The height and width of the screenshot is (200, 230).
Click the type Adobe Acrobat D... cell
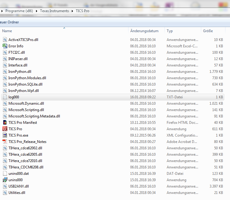tap(182, 142)
